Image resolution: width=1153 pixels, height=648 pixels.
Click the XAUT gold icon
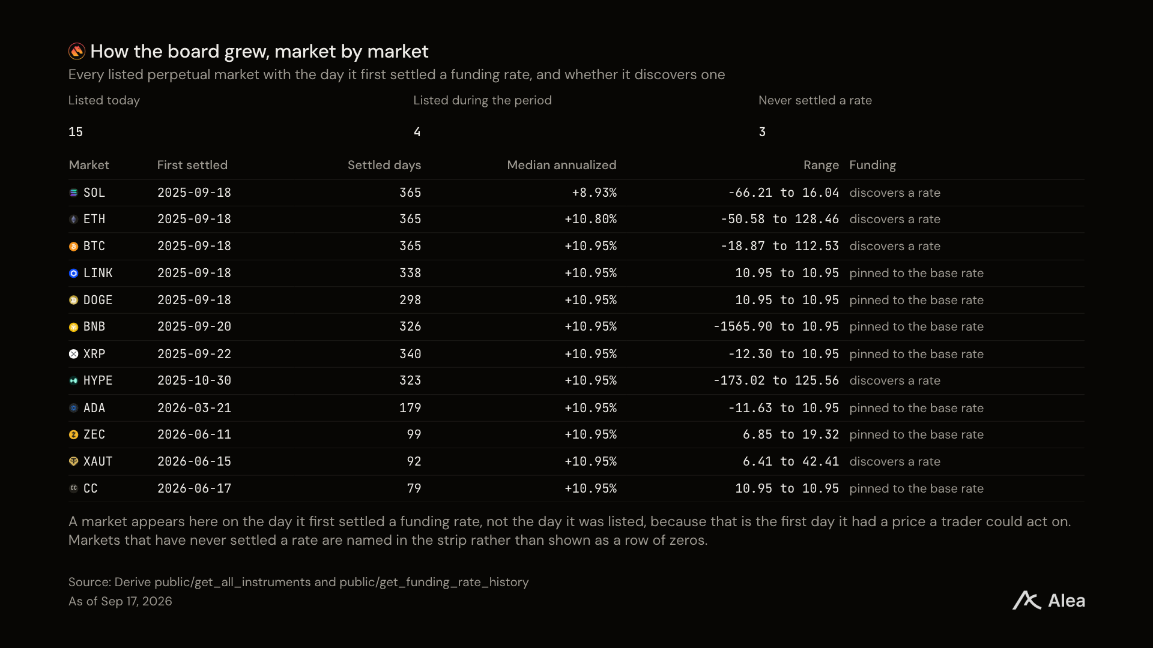point(73,461)
